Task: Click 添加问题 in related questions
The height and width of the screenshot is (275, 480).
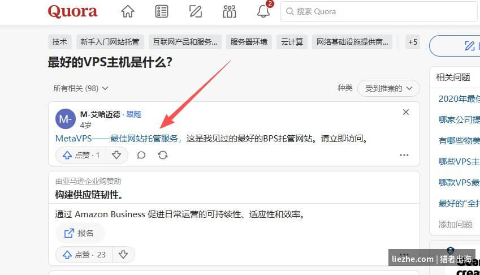Action: pos(456,225)
